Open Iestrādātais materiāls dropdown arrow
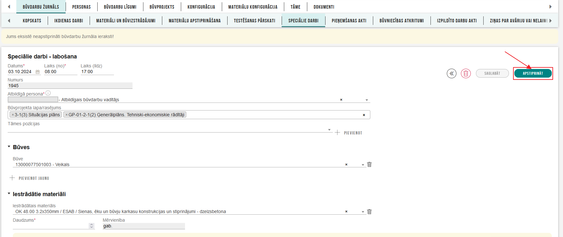Viewport: 563px width, 237px height. (363, 212)
